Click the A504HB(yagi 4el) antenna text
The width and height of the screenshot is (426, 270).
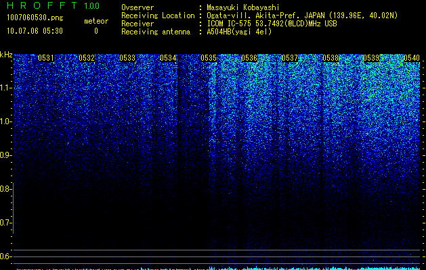(239, 32)
